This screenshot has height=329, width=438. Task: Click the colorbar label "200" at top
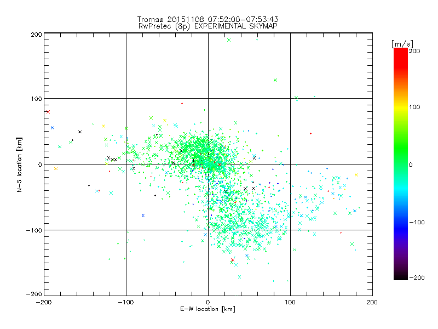[414, 51]
